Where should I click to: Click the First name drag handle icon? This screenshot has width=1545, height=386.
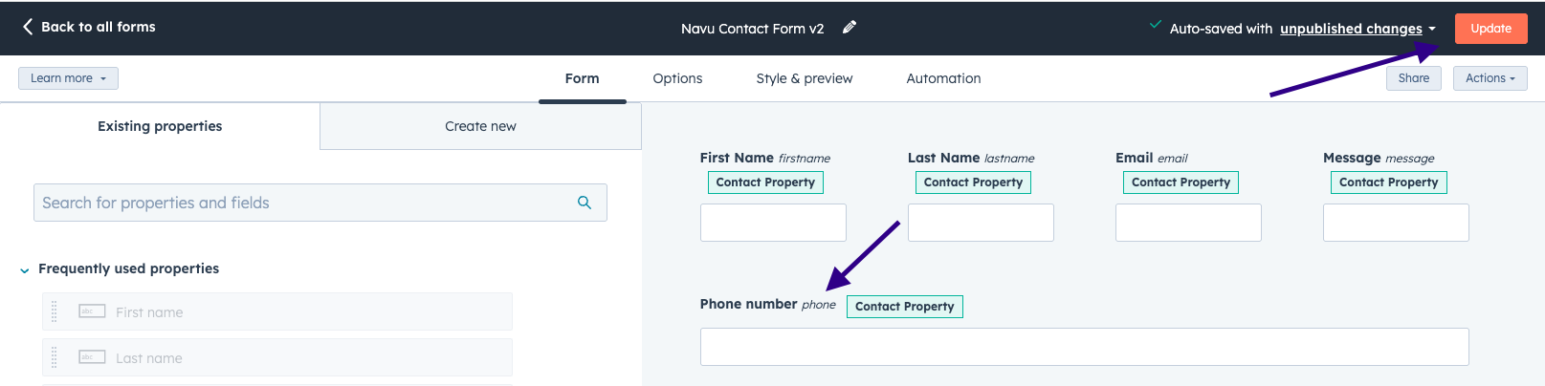pos(55,311)
